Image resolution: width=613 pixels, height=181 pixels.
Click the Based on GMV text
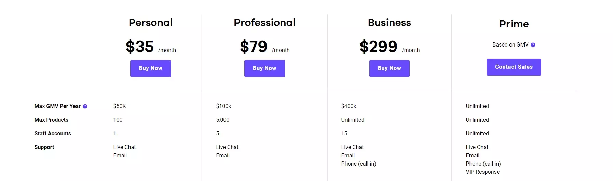(x=510, y=45)
